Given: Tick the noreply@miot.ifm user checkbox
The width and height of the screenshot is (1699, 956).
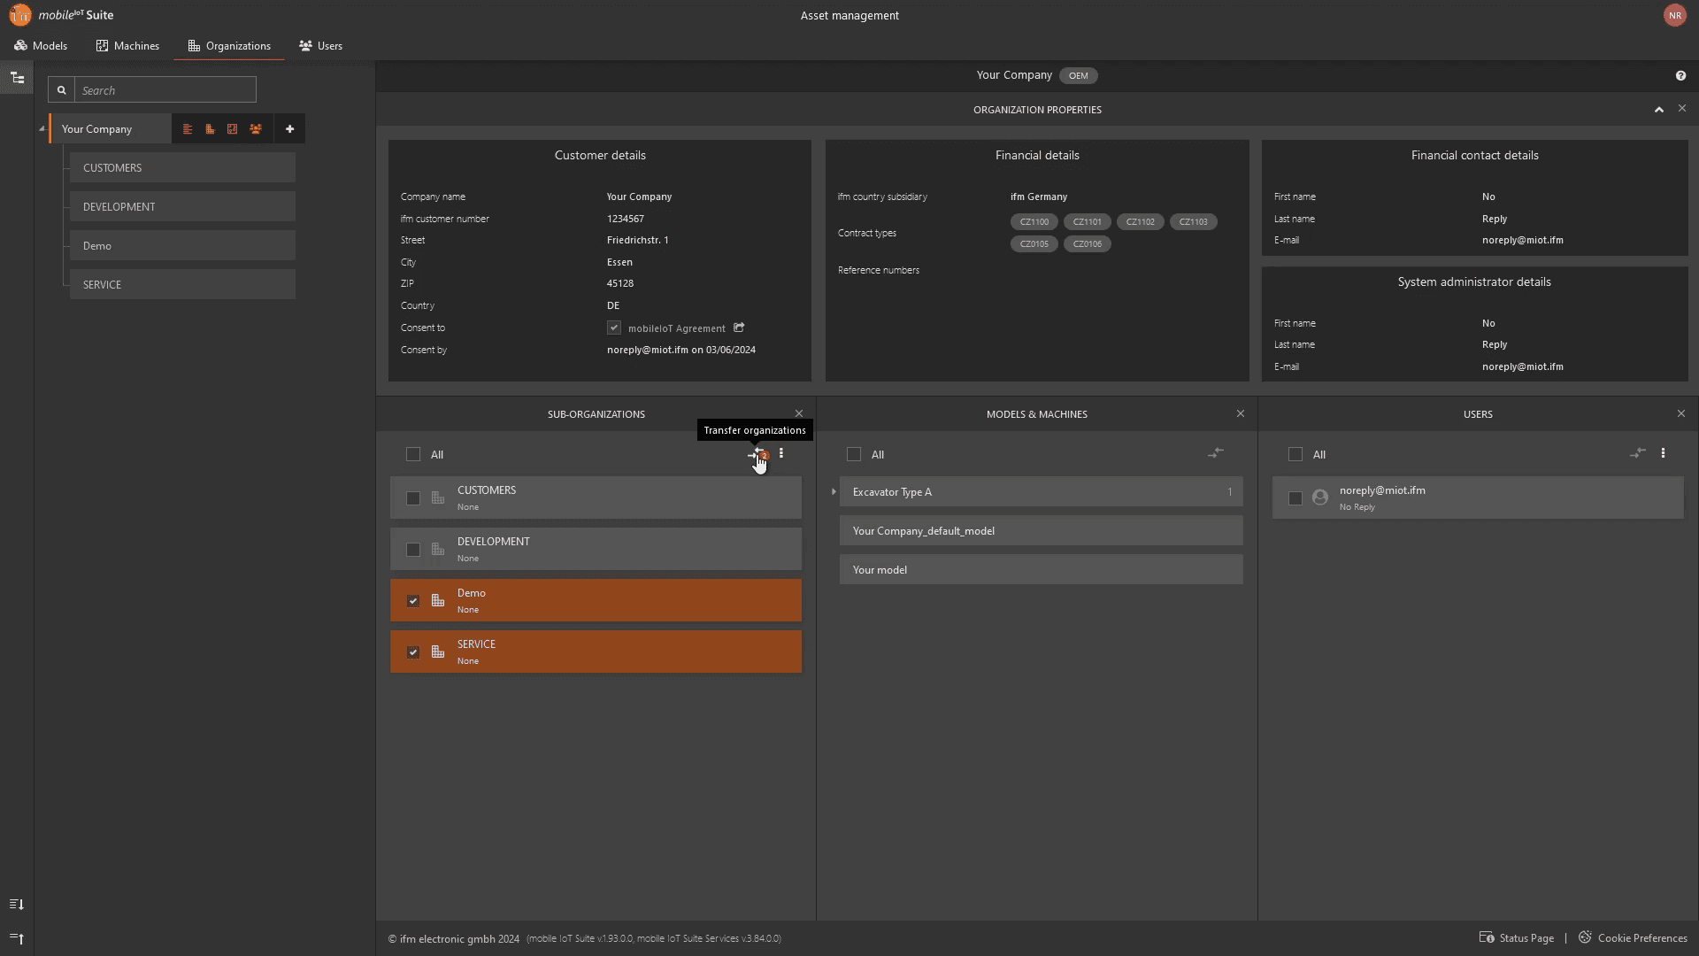Looking at the screenshot, I should (x=1295, y=498).
